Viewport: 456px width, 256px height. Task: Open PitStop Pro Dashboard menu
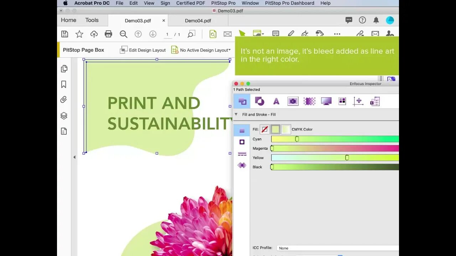click(290, 3)
